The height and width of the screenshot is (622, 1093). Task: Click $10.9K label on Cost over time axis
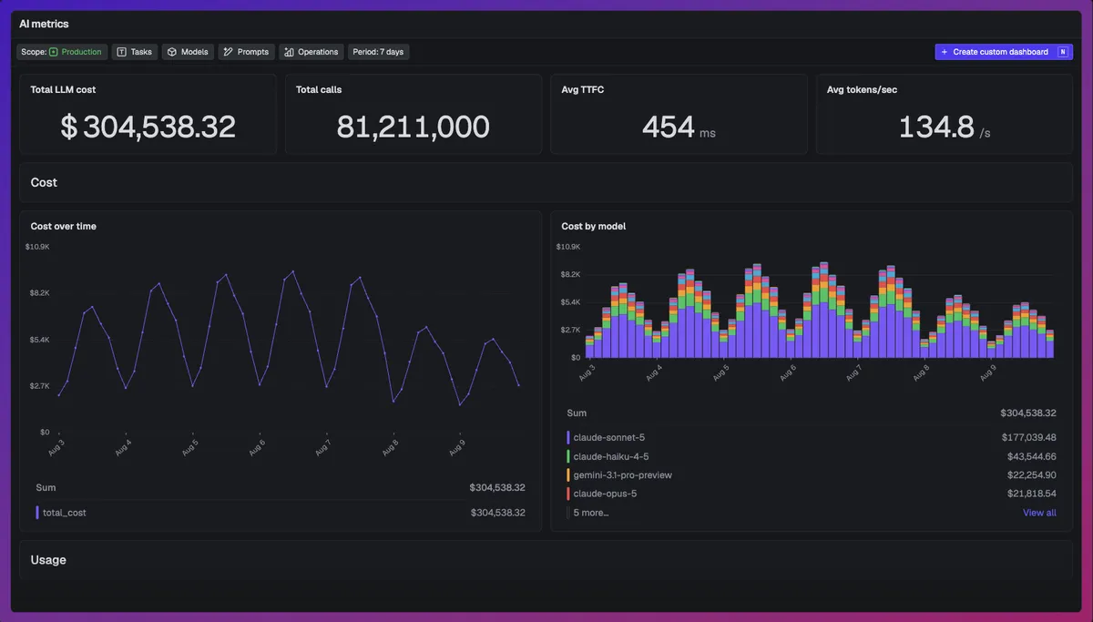point(36,247)
